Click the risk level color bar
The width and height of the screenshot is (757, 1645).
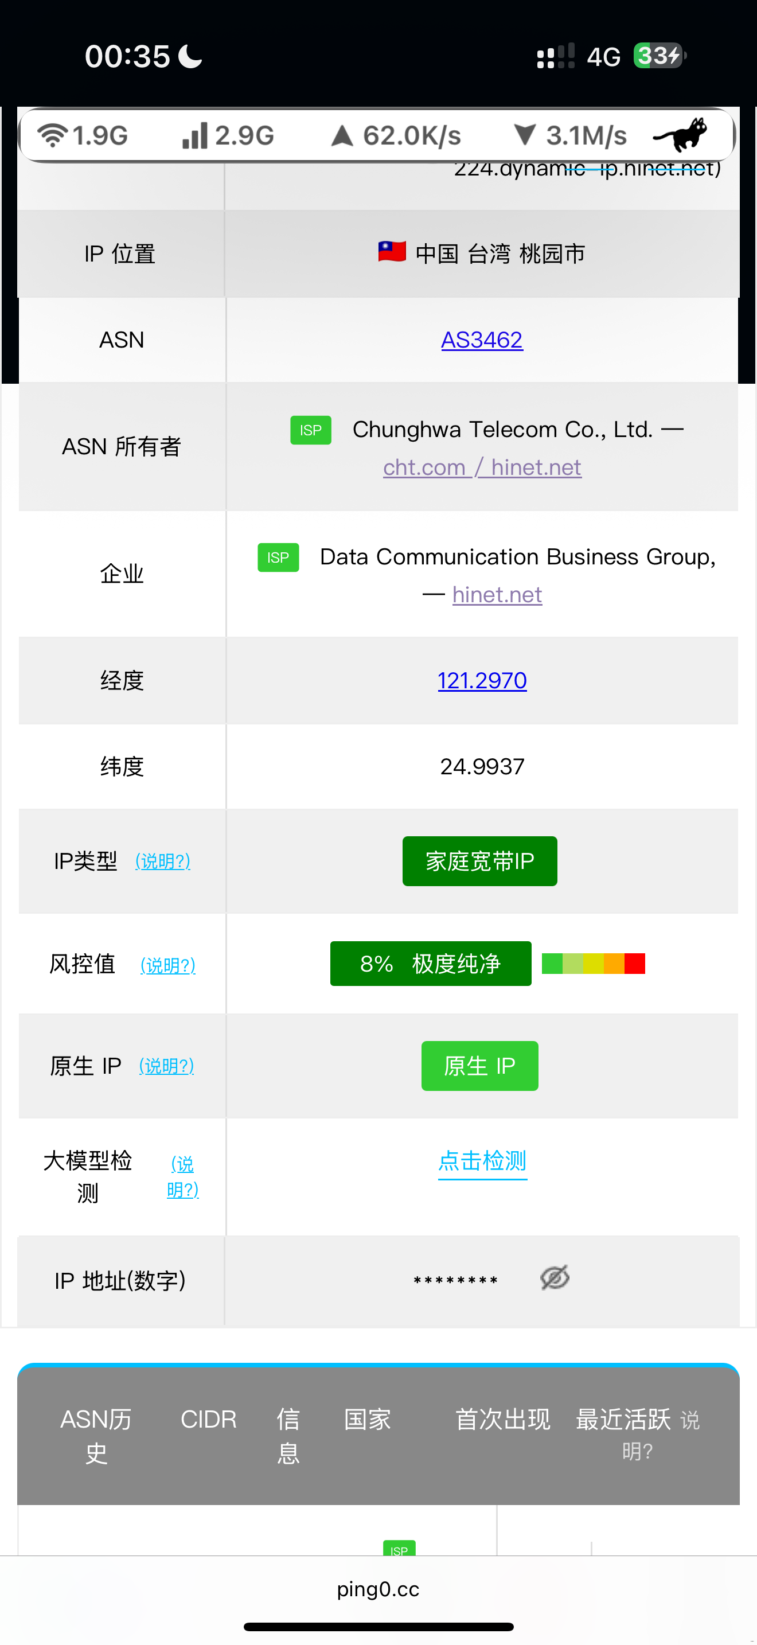(593, 964)
